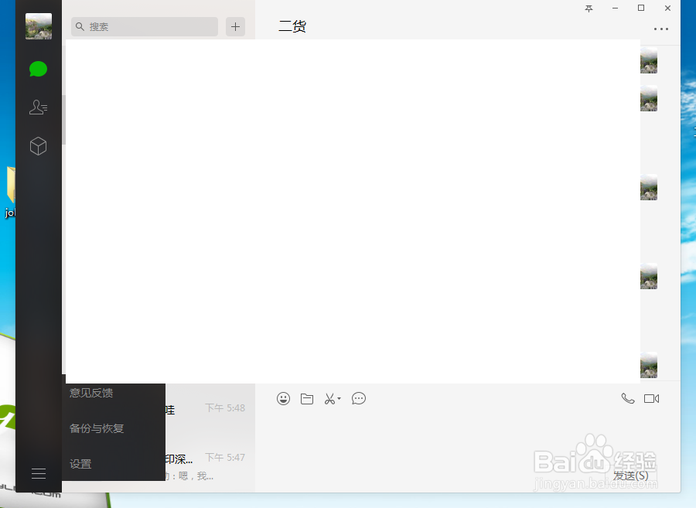
Task: Click the '+' button next to the search bar
Action: tap(235, 26)
